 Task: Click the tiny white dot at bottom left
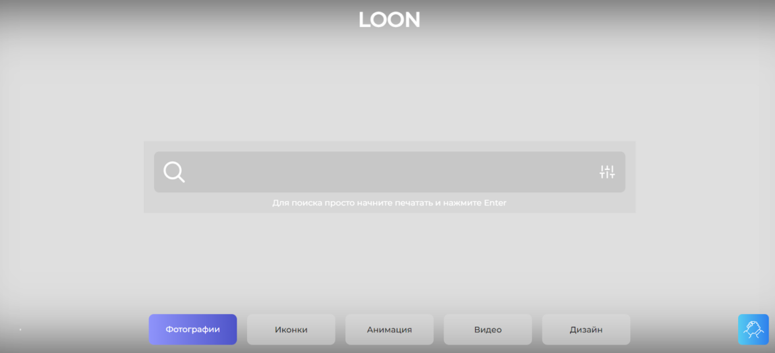[x=20, y=329]
